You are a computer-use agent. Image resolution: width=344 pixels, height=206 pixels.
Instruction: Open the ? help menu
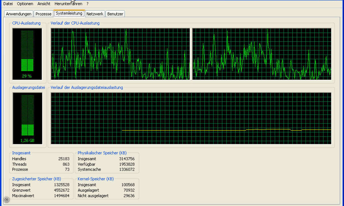(x=87, y=4)
